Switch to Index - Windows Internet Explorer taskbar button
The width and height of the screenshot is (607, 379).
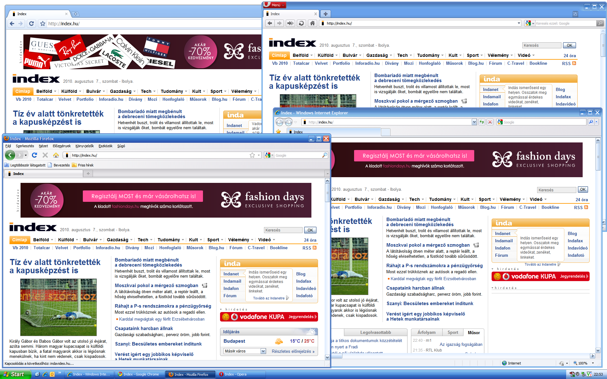click(90, 374)
